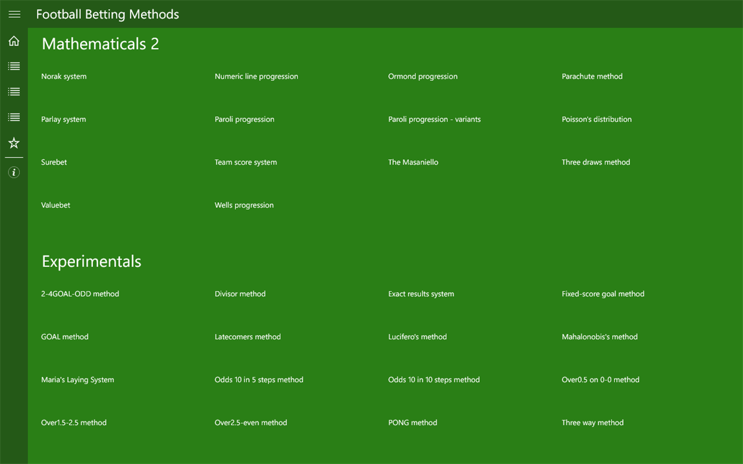The height and width of the screenshot is (464, 743).
Task: Open 2-4GOAL-ODD method
Action: pos(80,294)
